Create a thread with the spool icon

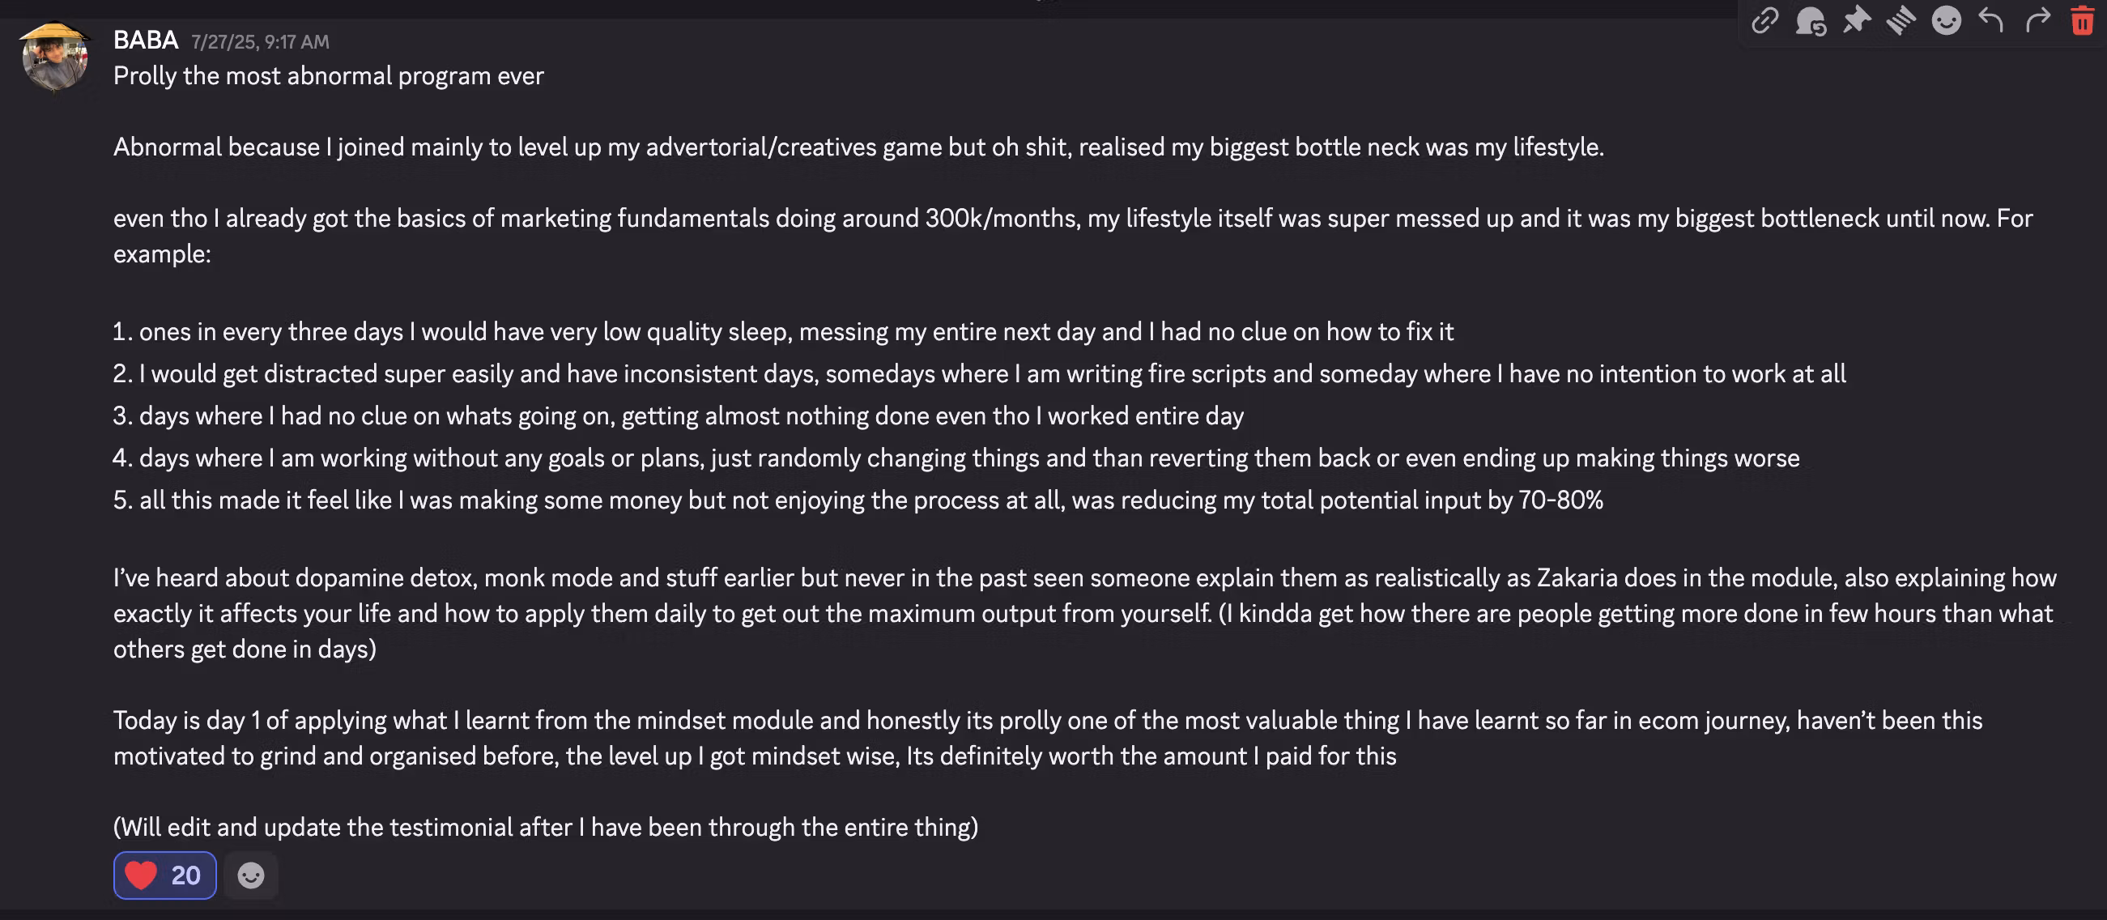1901,20
